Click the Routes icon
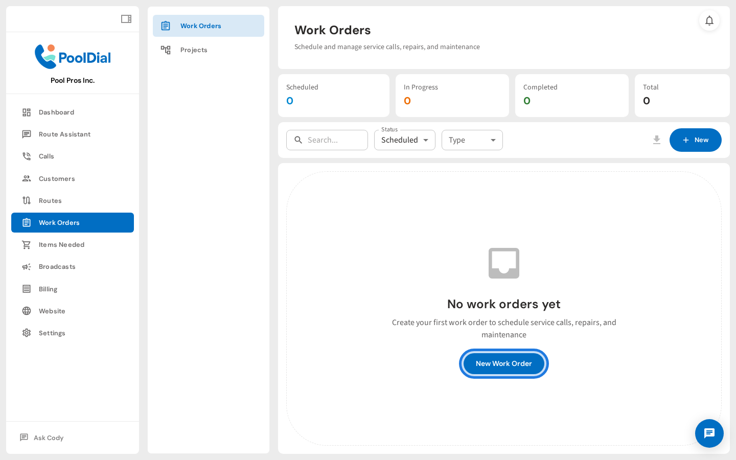The width and height of the screenshot is (736, 460). [x=26, y=200]
